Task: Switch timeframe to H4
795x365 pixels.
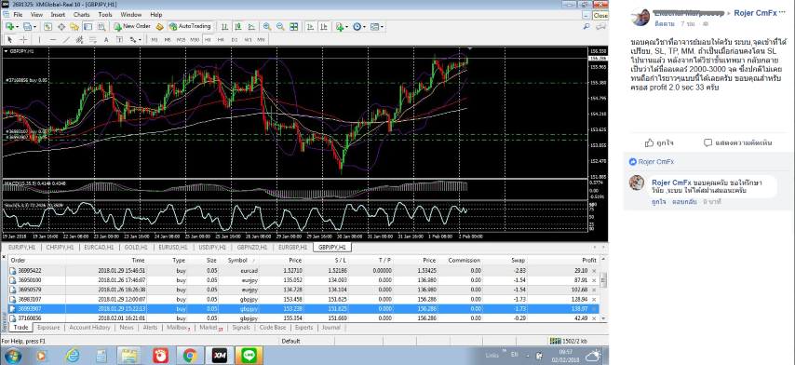Action: (221, 39)
